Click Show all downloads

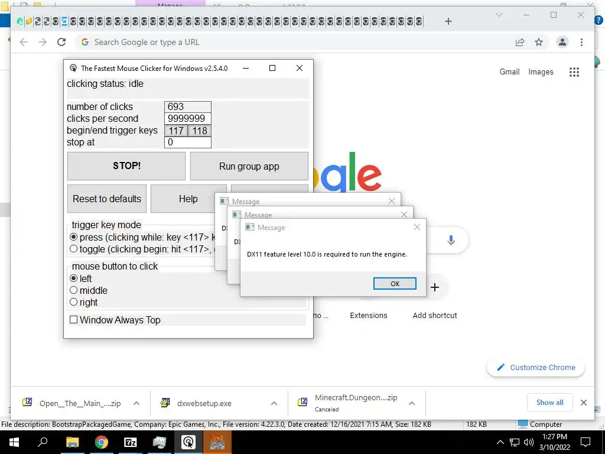(550, 403)
